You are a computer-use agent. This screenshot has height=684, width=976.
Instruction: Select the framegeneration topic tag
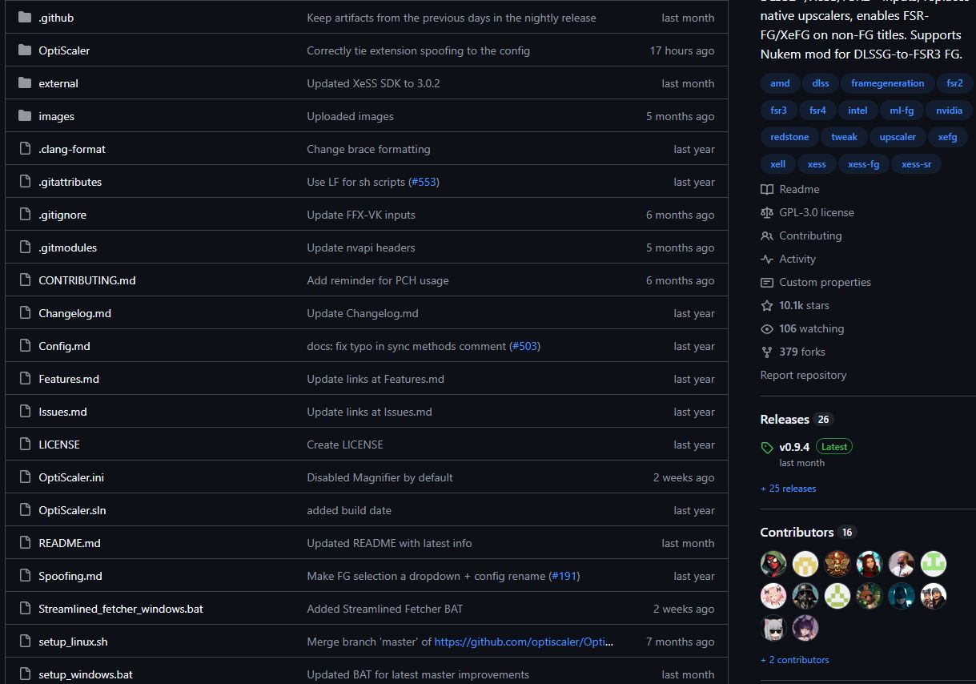(x=888, y=83)
